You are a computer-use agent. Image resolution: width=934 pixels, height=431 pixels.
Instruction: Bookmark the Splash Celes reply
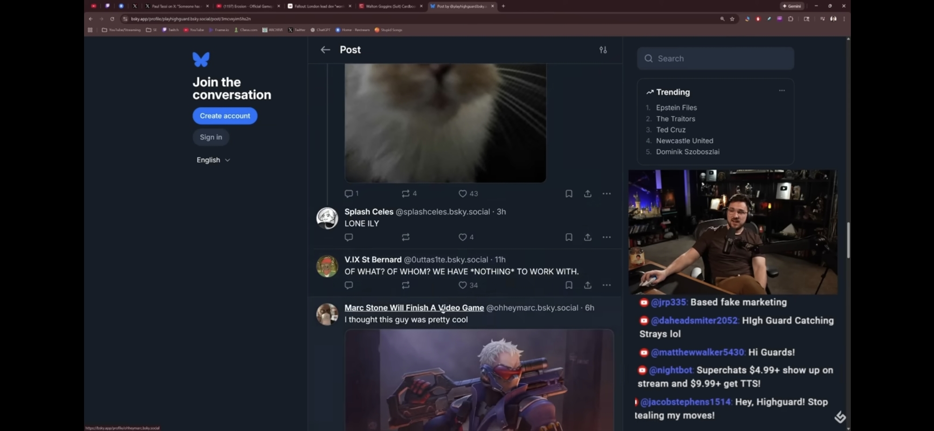point(568,237)
